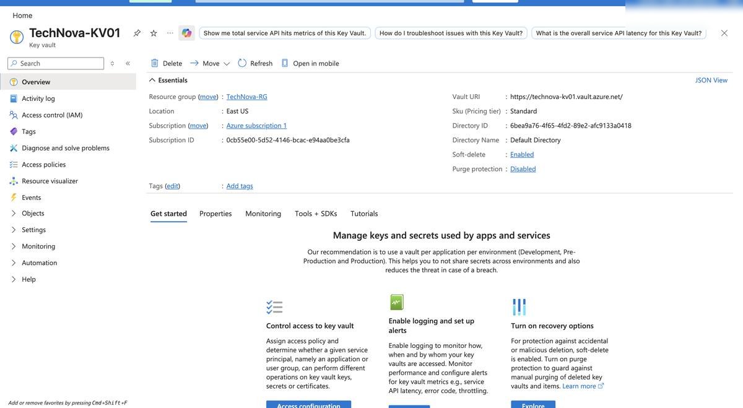Switch to the Properties tab
The width and height of the screenshot is (743, 408).
(x=215, y=214)
